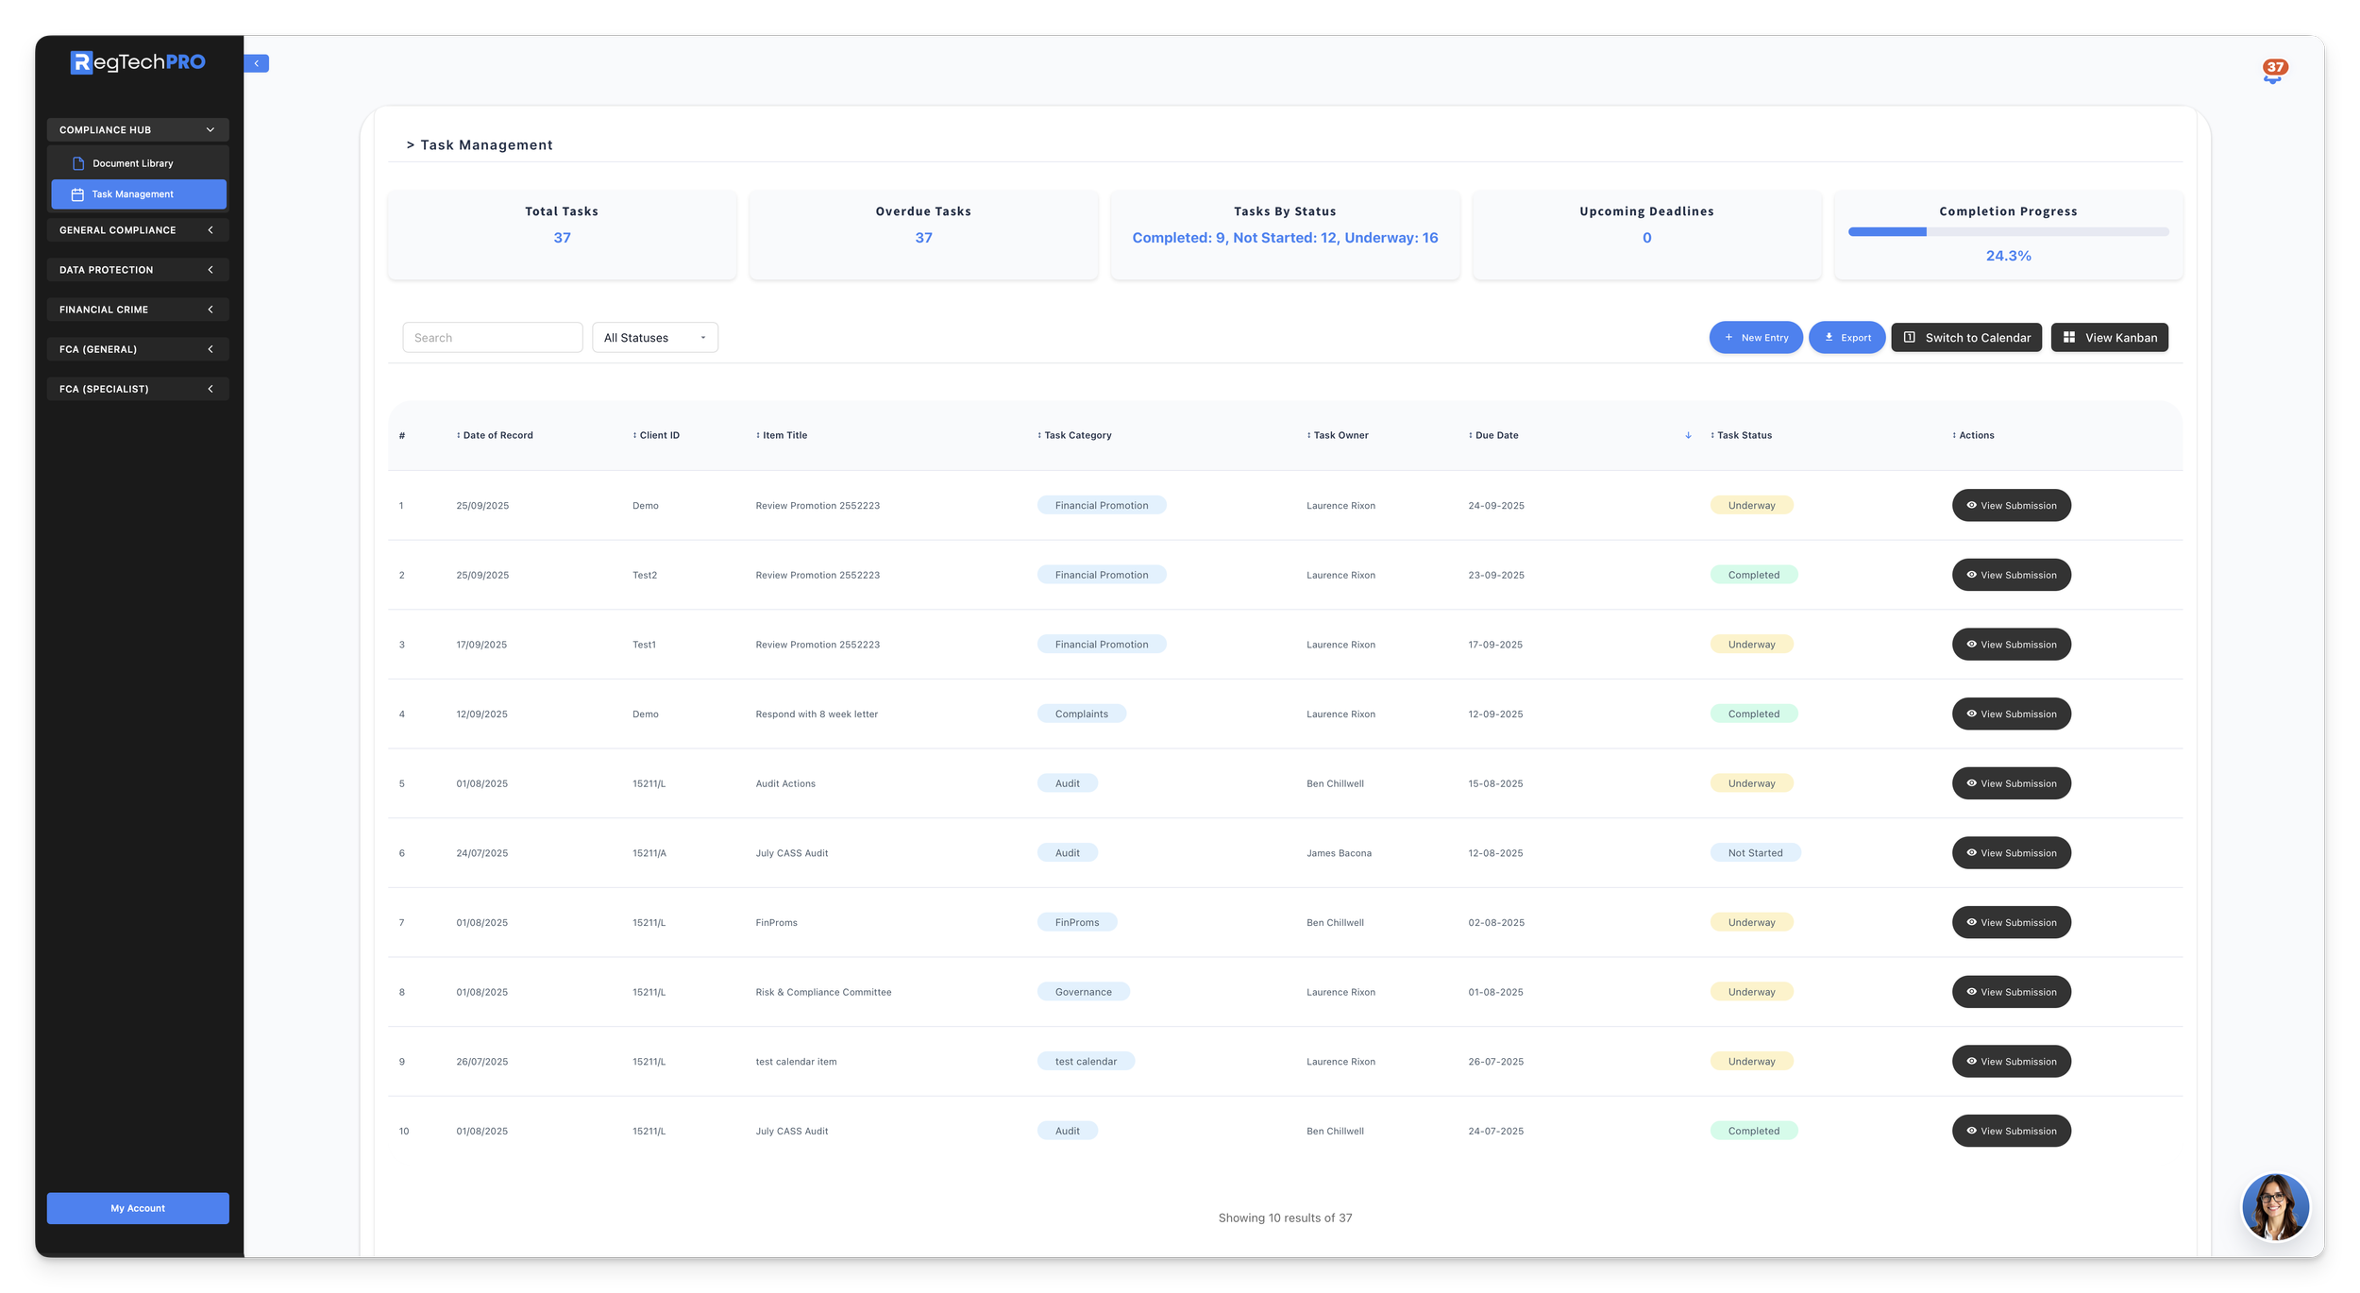Viewport: 2360px width, 1293px height.
Task: Switch to Calendar view
Action: click(1965, 338)
